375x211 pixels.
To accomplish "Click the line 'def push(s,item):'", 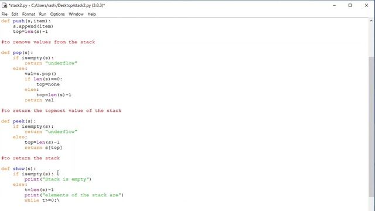I will (26, 21).
